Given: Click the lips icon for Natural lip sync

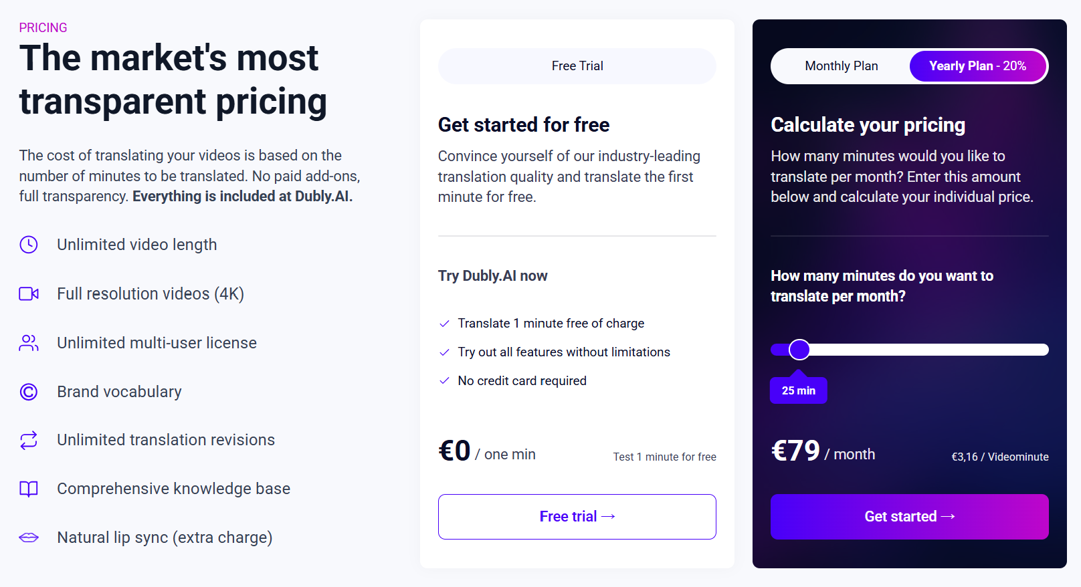Looking at the screenshot, I should click(x=29, y=538).
